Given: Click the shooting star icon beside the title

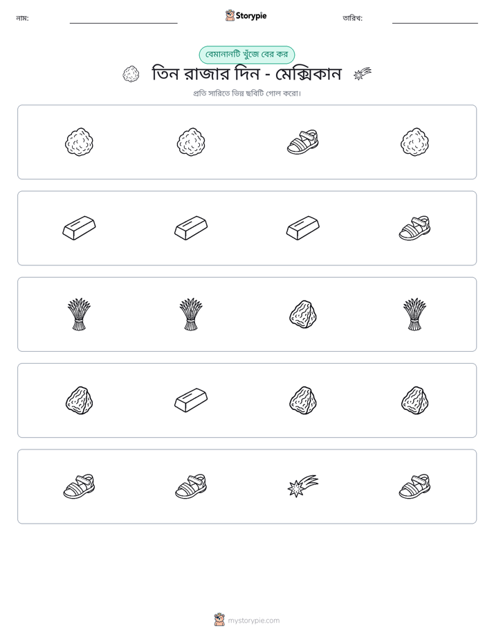Looking at the screenshot, I should tap(362, 74).
